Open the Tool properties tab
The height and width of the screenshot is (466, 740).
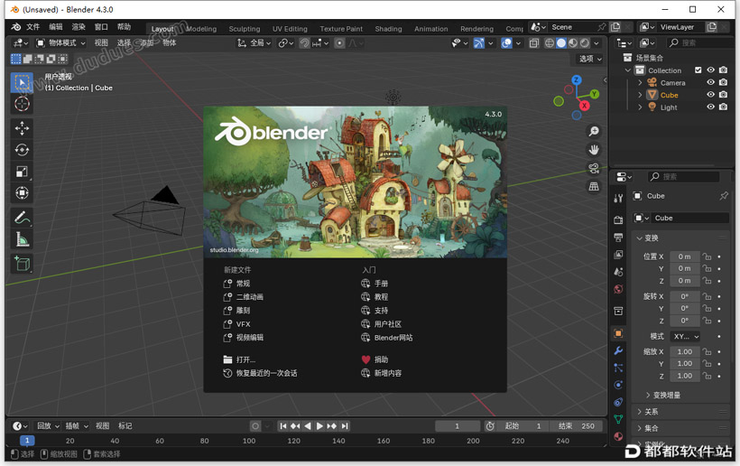(618, 199)
